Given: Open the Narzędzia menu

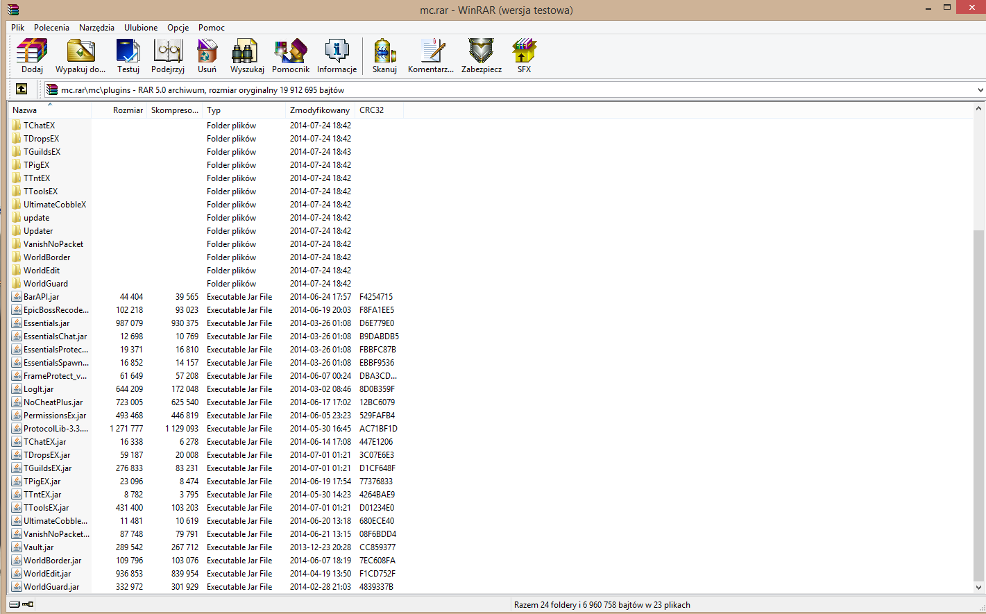Looking at the screenshot, I should [x=96, y=28].
